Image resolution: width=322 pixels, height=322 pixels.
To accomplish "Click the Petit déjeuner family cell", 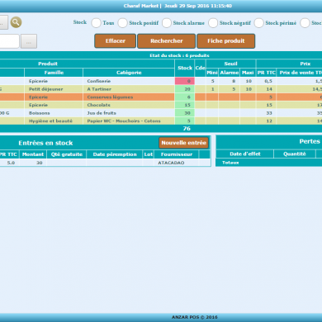I will [54, 89].
